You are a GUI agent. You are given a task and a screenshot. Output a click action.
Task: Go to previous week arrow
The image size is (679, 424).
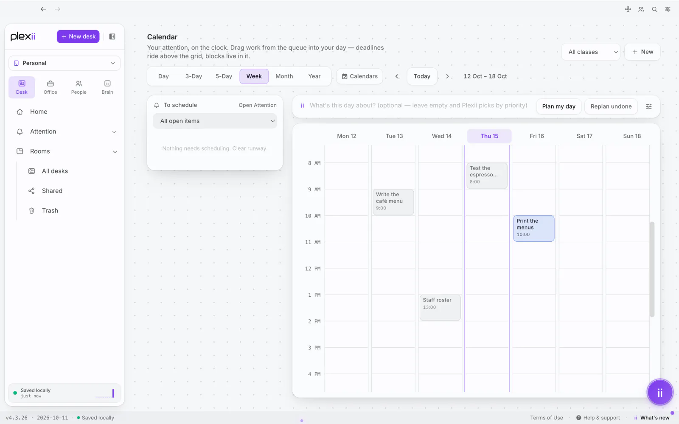[x=397, y=76]
